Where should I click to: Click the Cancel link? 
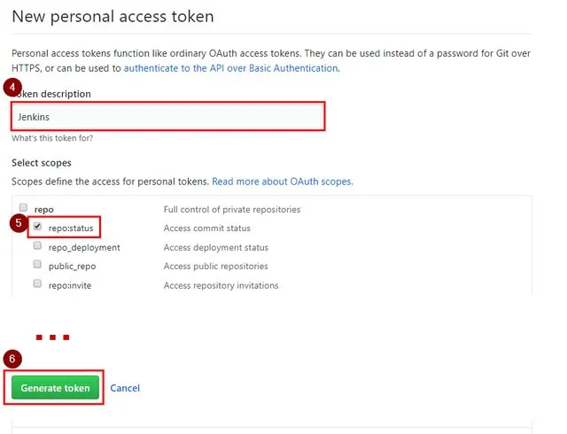point(125,388)
